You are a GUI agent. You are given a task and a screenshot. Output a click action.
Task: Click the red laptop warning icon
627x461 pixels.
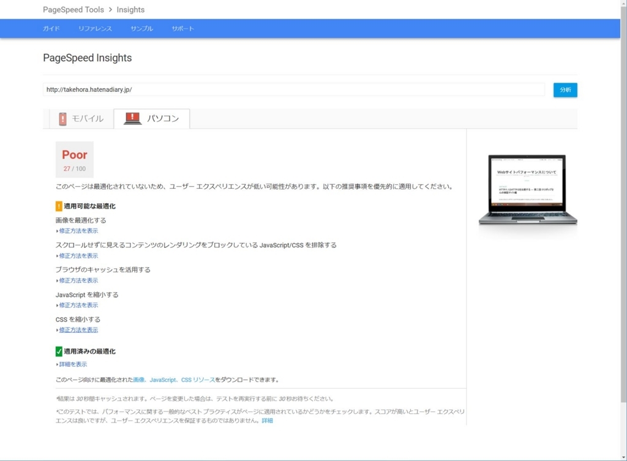[x=132, y=118]
